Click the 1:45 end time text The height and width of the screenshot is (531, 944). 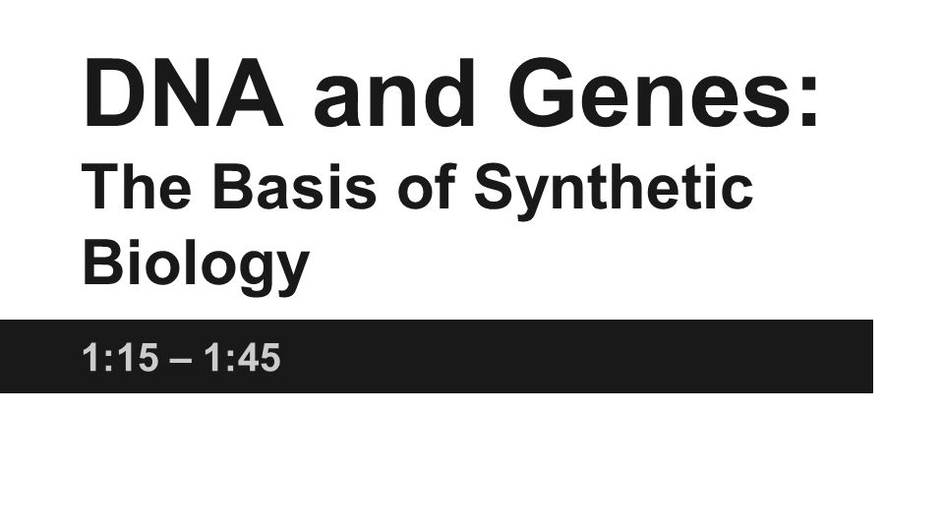[x=243, y=358]
